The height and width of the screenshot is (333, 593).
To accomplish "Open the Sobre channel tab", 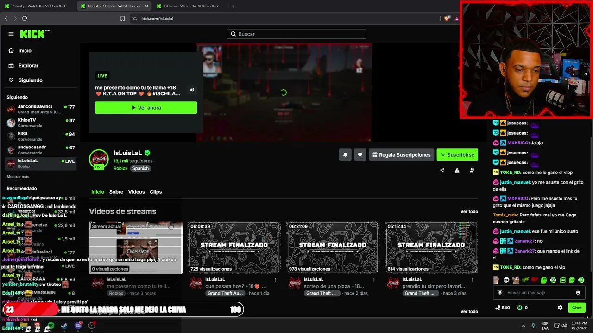I will point(116,192).
